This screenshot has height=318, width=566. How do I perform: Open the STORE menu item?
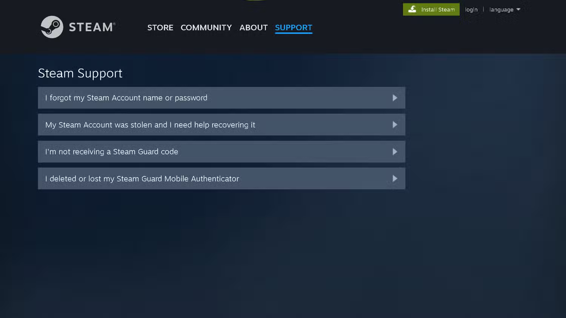(160, 28)
